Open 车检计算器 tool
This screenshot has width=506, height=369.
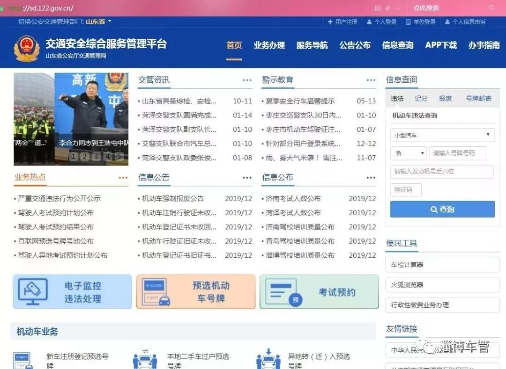click(x=442, y=265)
